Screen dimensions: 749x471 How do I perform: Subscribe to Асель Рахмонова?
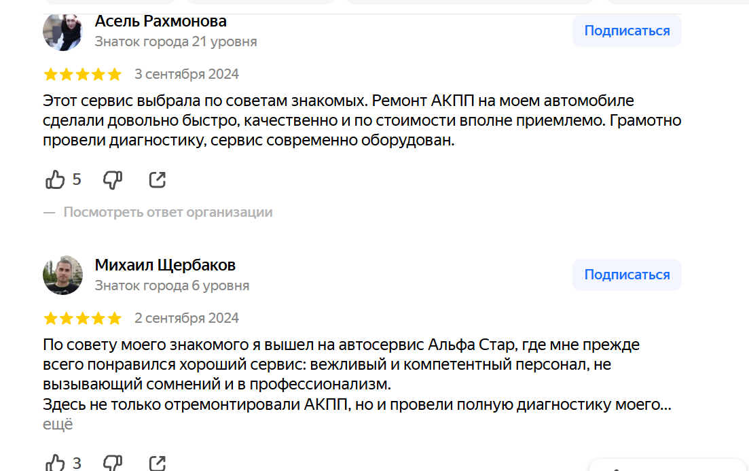627,31
